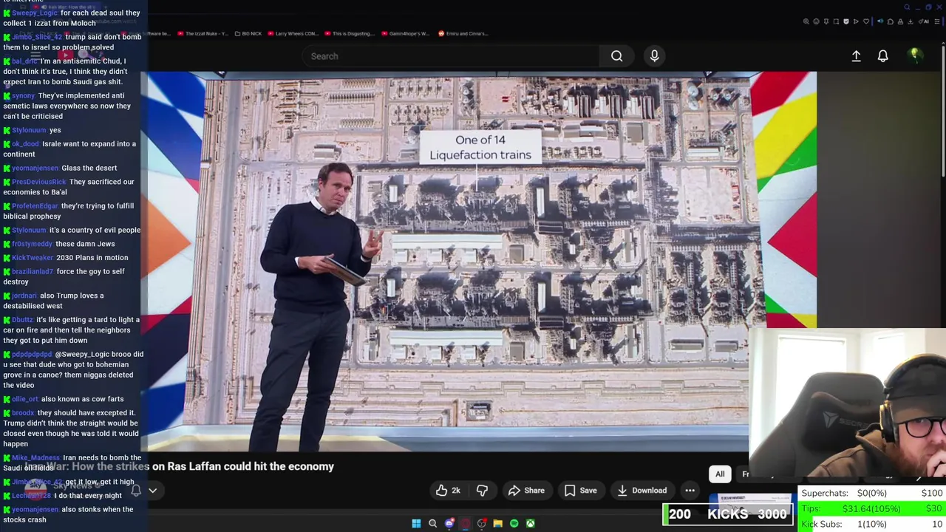Open the YouTube account avatar menu
Viewport: 946px width, 532px height.
pyautogui.click(x=914, y=55)
